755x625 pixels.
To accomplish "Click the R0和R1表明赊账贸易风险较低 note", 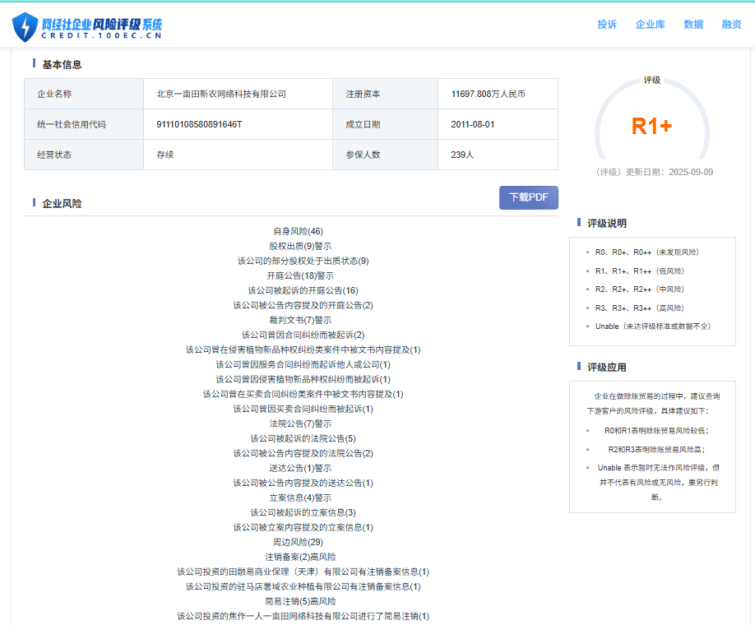I will [656, 431].
